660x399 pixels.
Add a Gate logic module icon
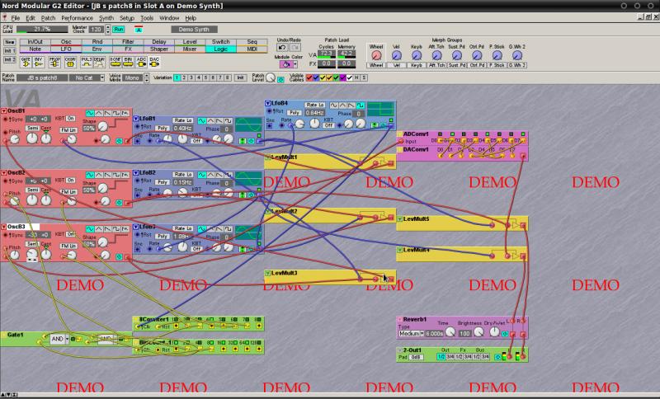(x=26, y=62)
